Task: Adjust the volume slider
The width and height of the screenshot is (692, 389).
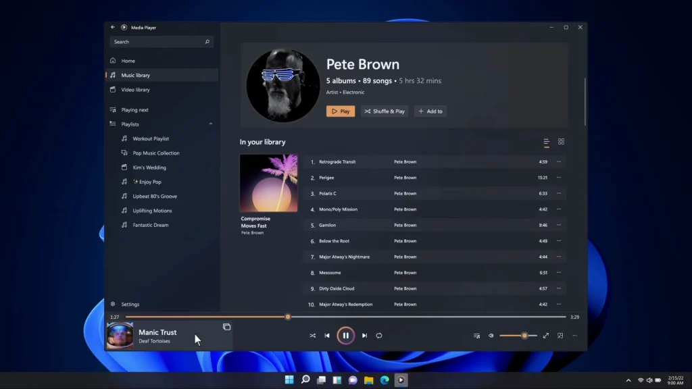Action: 524,335
